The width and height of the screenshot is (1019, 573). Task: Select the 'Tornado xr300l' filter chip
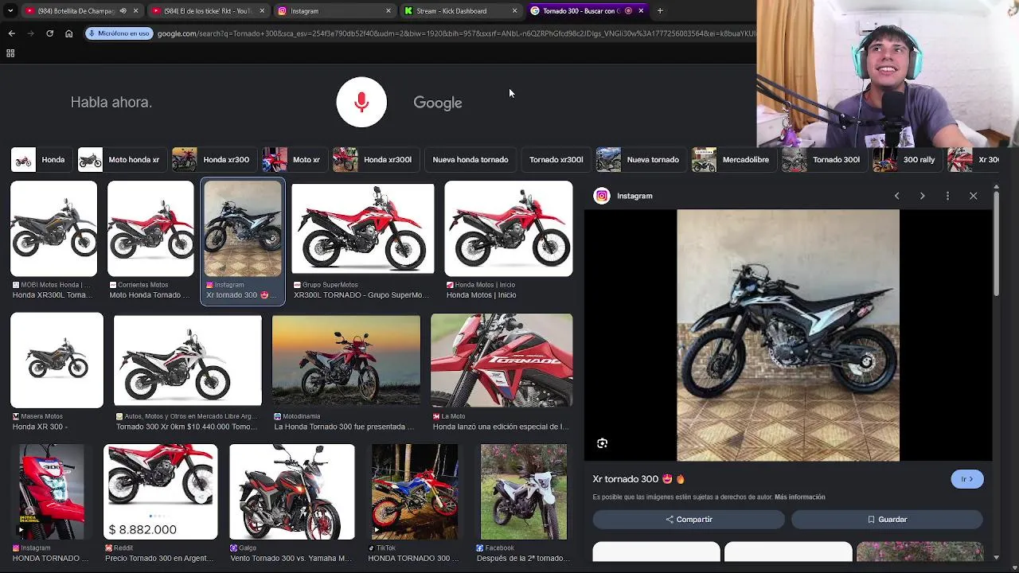(x=556, y=160)
